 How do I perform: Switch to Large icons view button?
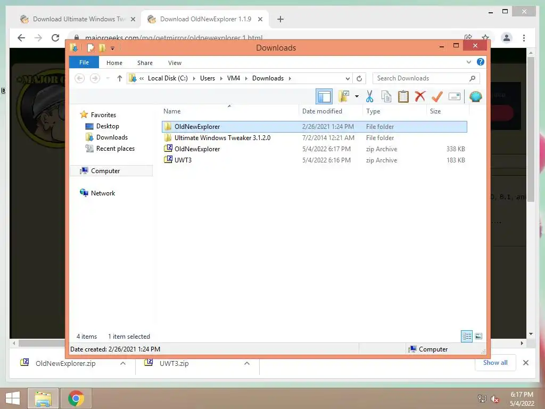pos(478,336)
